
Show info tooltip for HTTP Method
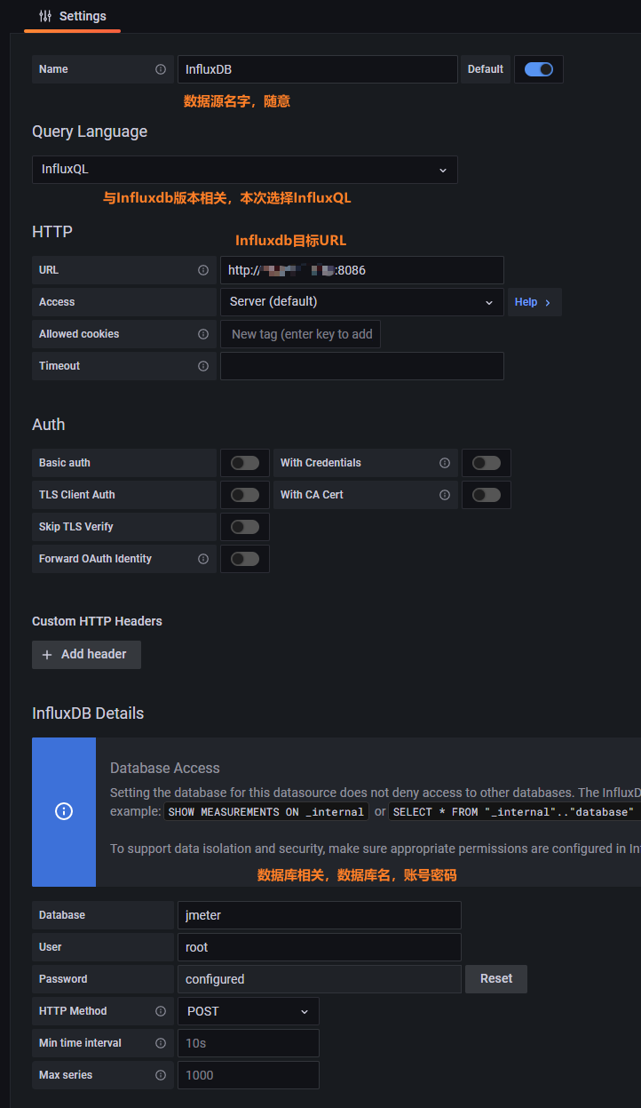pos(161,1011)
